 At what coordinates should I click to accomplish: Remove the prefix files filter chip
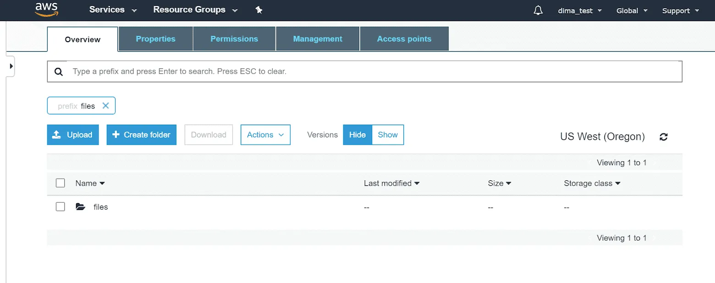(x=106, y=105)
